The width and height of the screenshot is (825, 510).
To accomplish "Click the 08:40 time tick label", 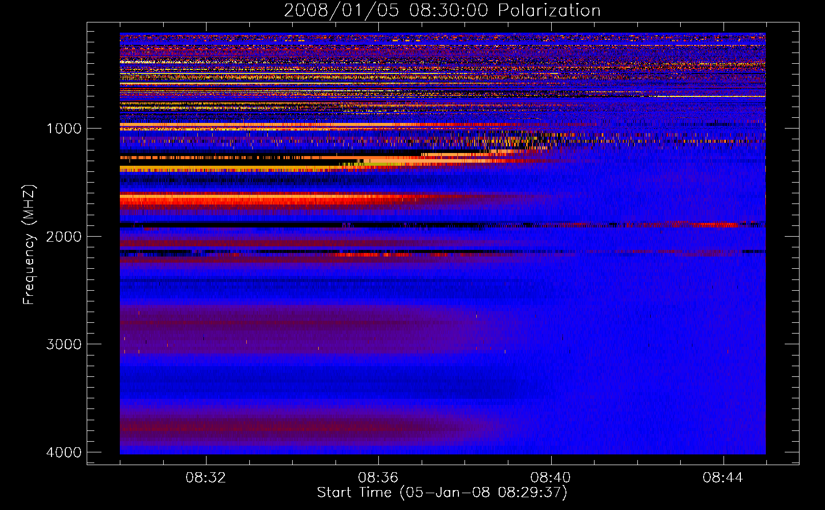I will point(551,478).
